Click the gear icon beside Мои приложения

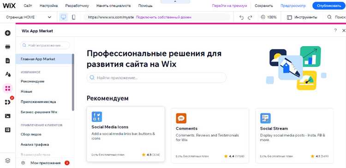(23, 163)
